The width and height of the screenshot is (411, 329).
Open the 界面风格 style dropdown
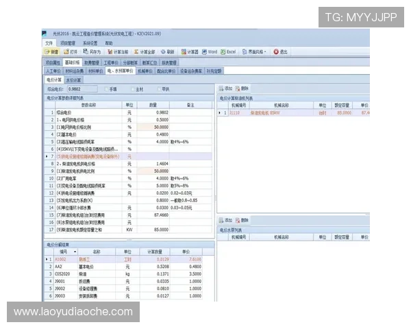pos(254,52)
